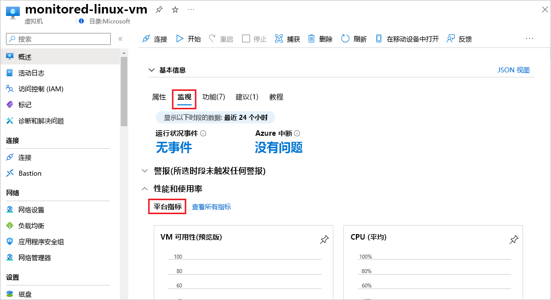Click the sidebar search box
The height and width of the screenshot is (300, 551).
point(58,39)
